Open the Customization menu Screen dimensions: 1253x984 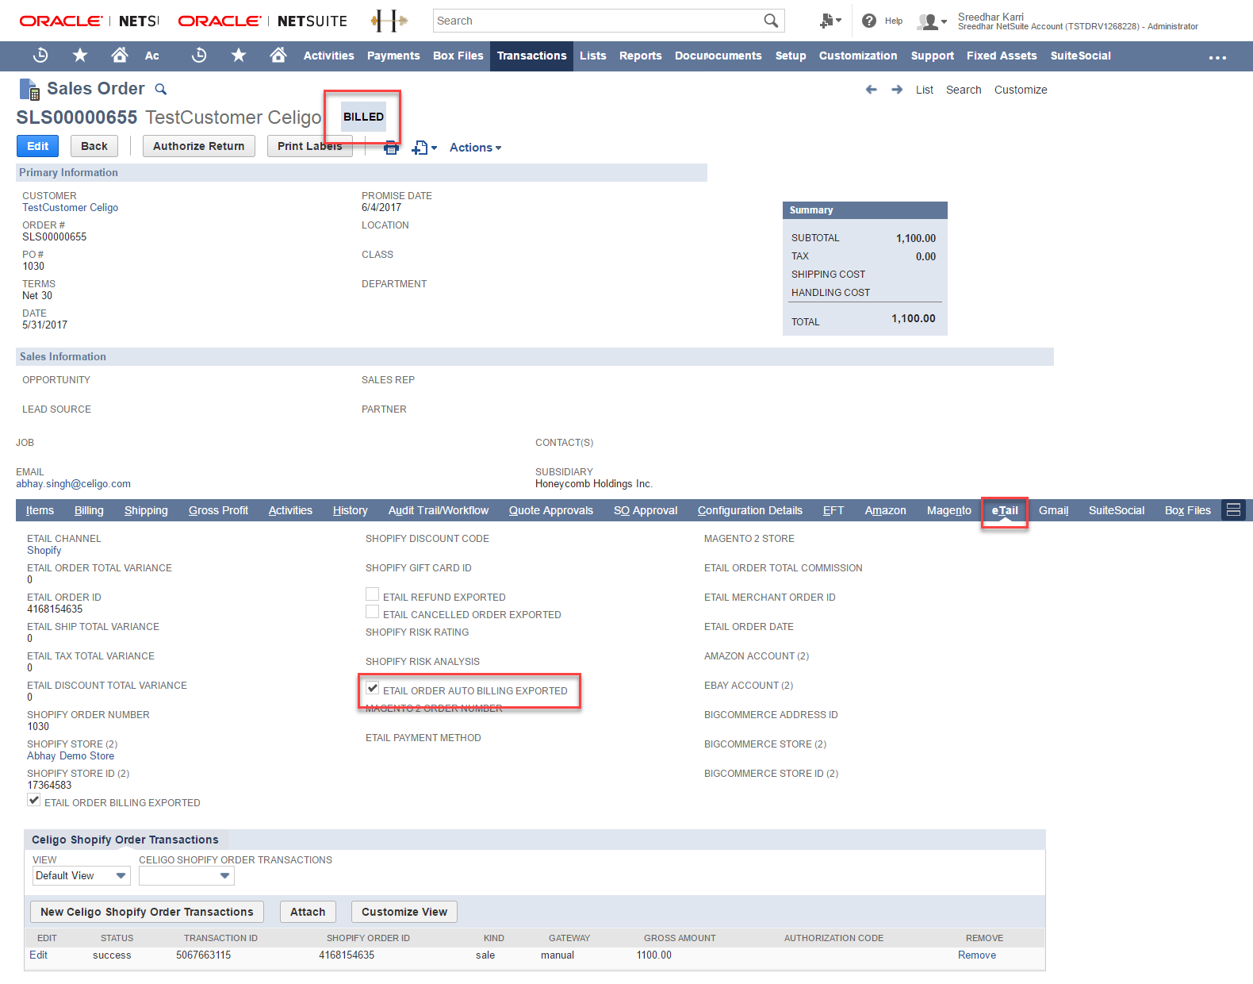tap(858, 56)
